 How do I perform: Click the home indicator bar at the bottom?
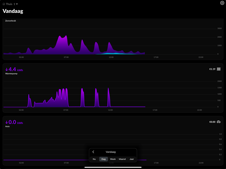(x=113, y=167)
